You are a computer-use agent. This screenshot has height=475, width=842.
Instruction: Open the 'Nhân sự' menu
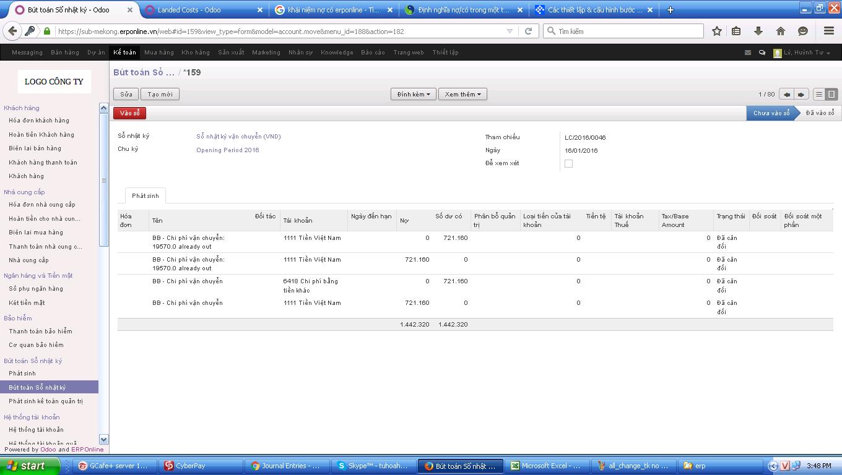[x=300, y=53]
